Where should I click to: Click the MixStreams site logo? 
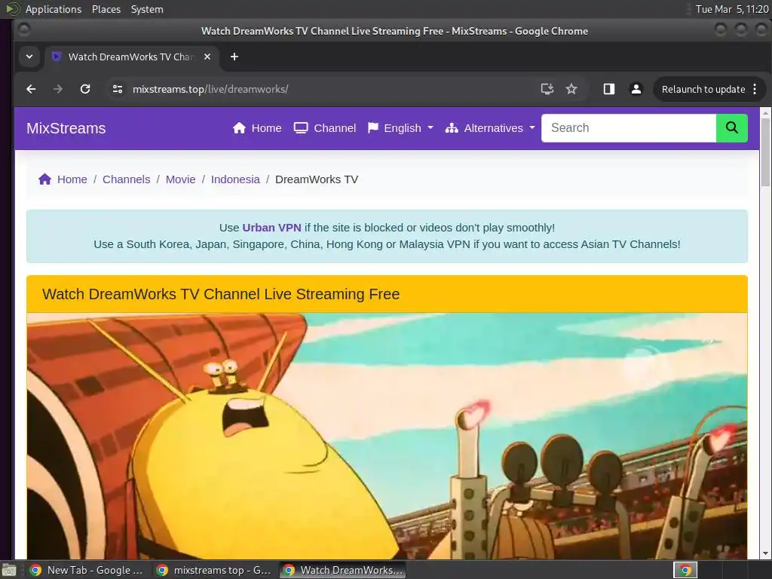(66, 128)
